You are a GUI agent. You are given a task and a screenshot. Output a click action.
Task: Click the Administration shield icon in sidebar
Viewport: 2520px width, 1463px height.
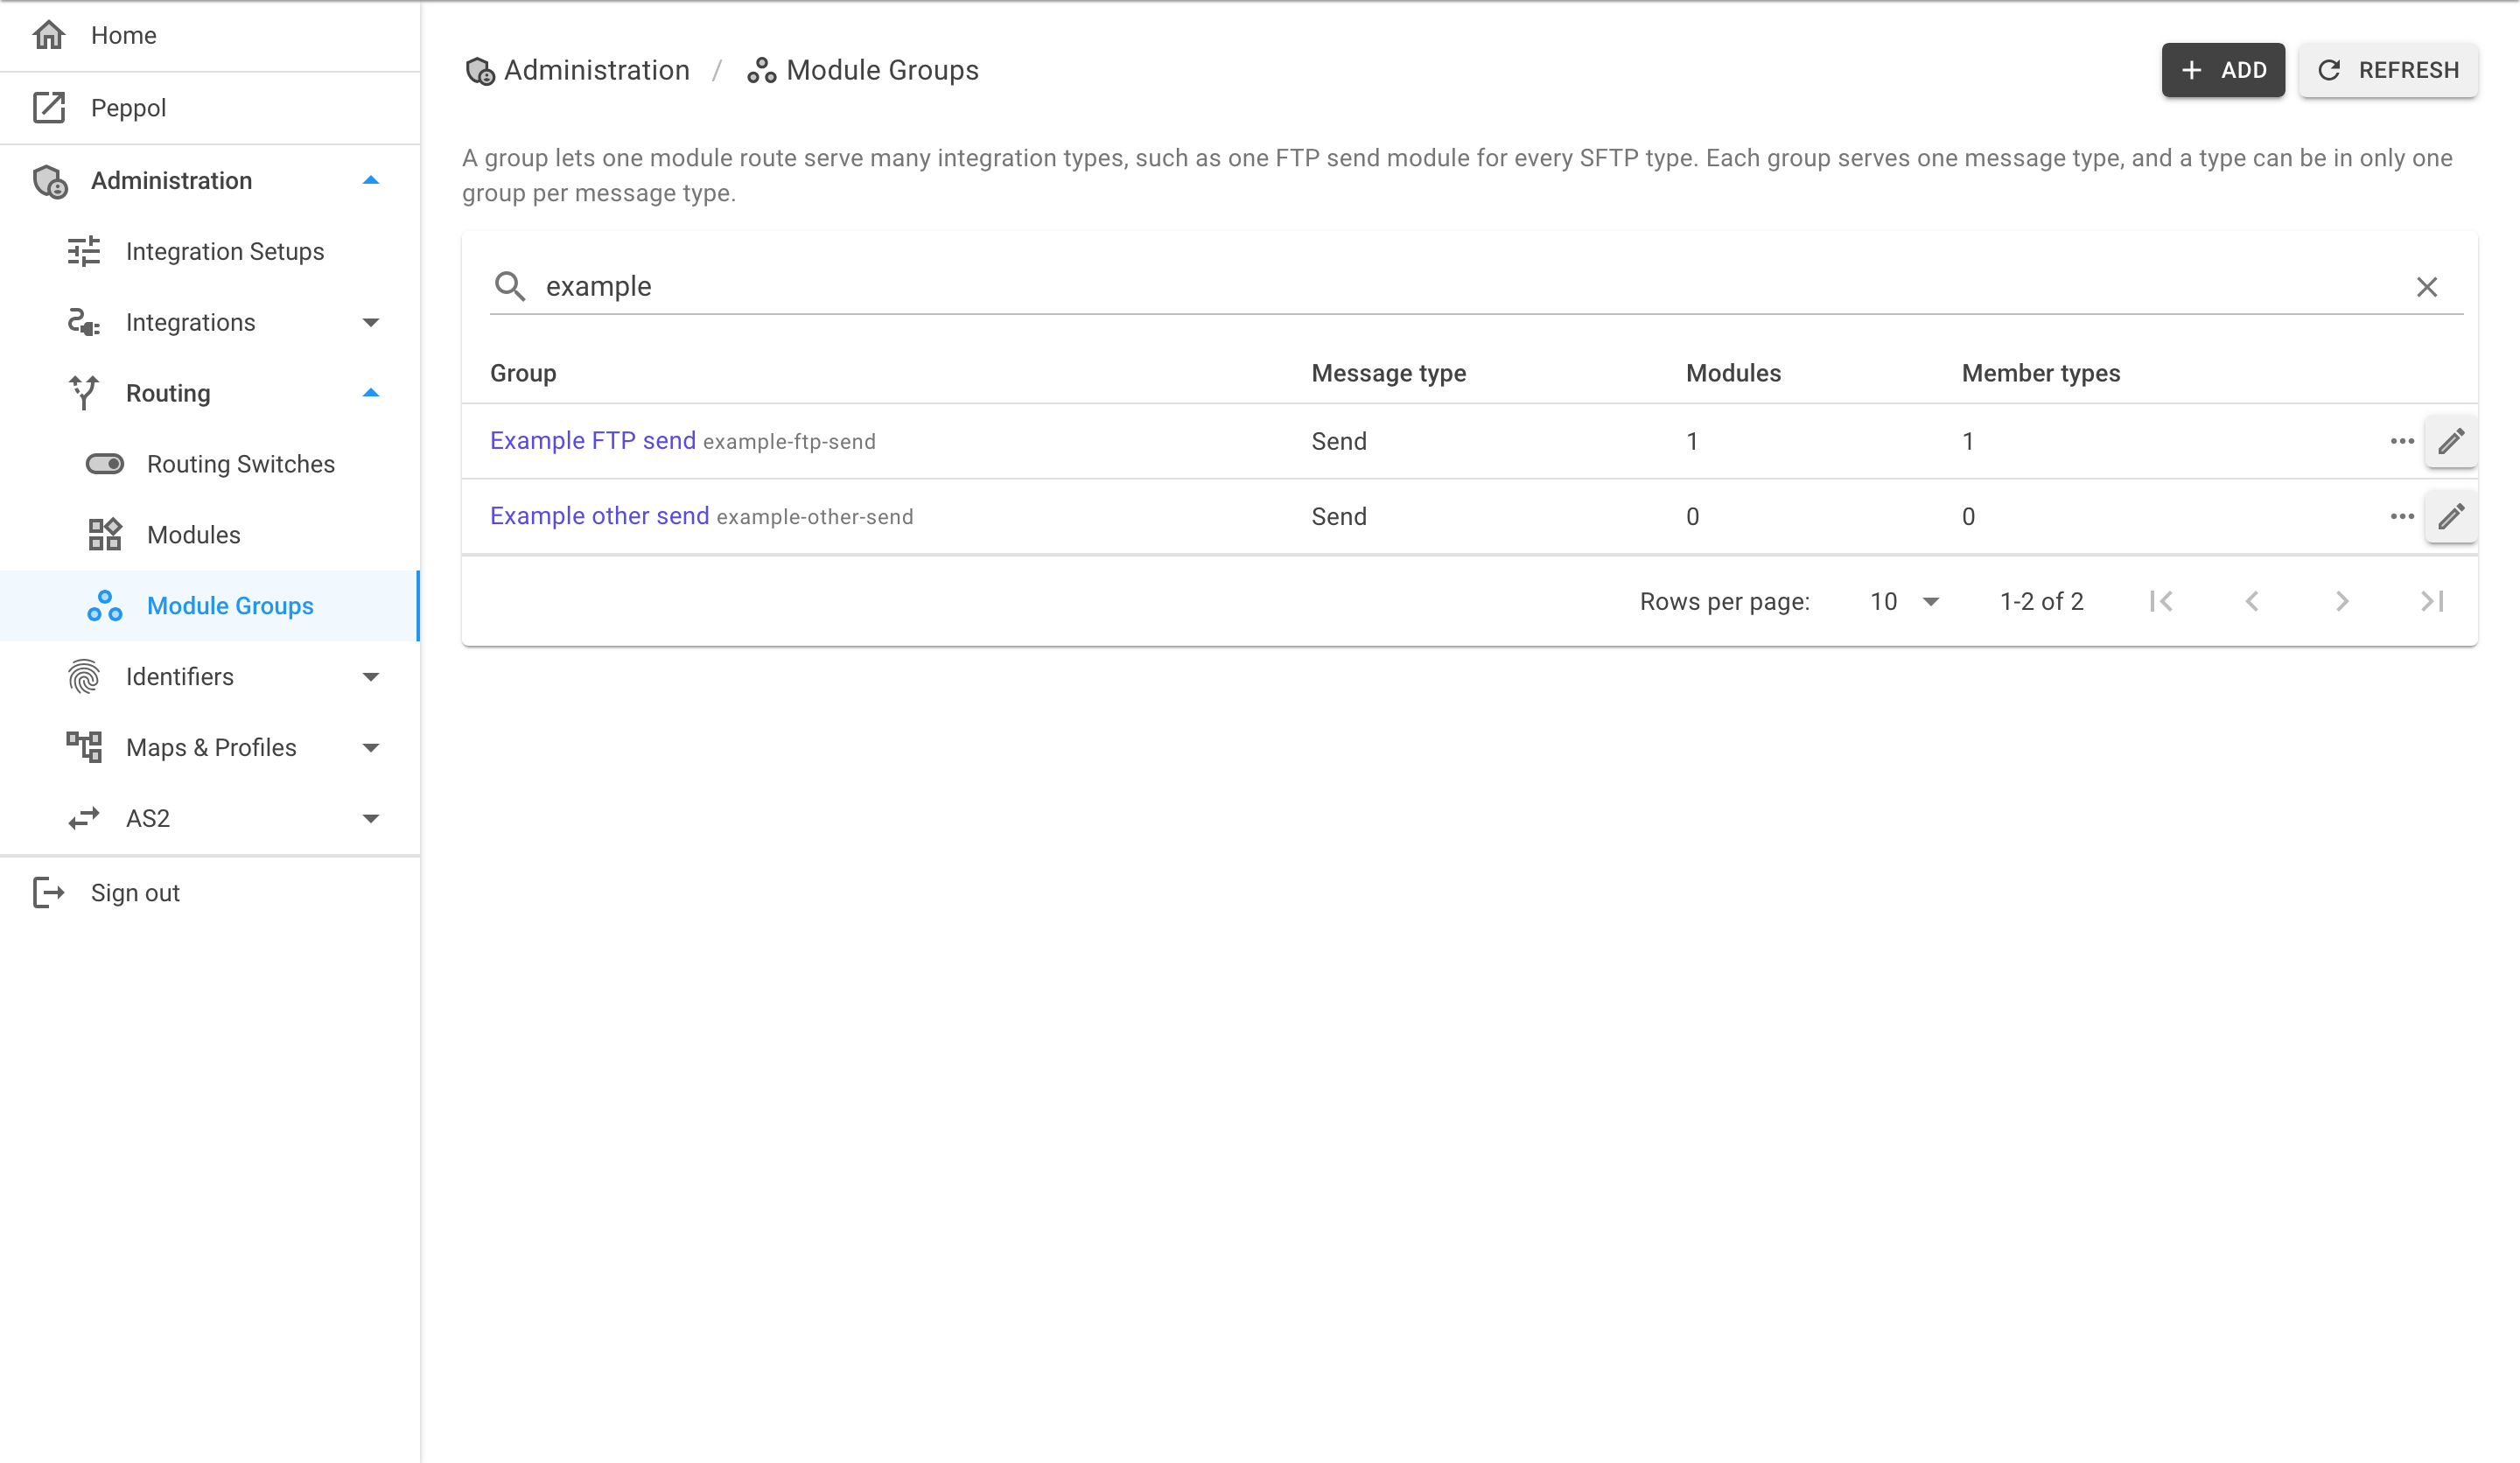(50, 181)
